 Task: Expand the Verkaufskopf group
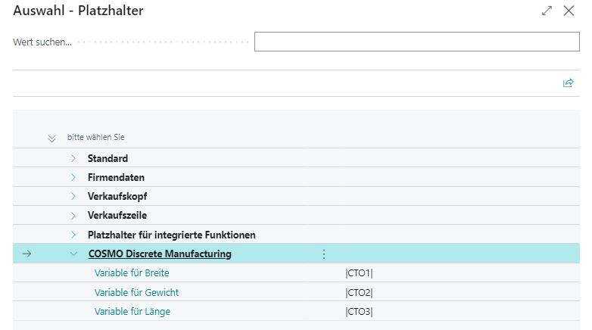[73, 196]
